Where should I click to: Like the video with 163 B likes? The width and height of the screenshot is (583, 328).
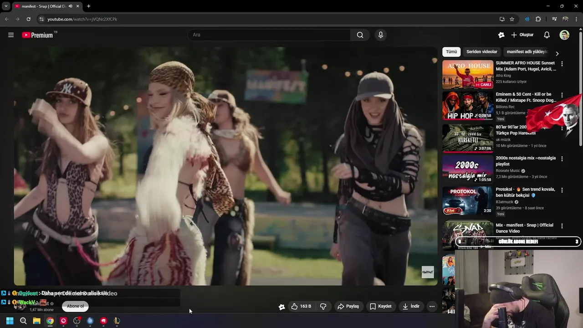click(301, 306)
